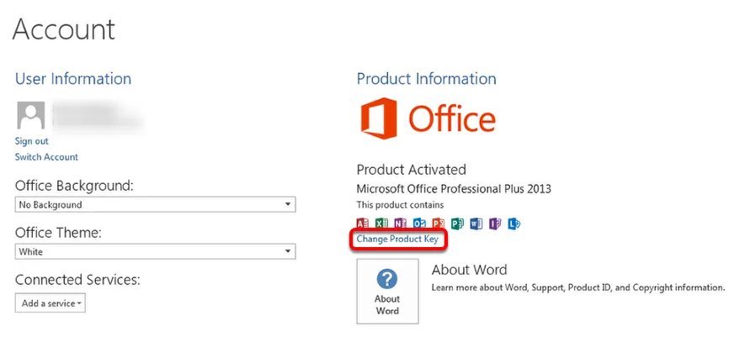Open the Change Product Key link

tap(397, 240)
